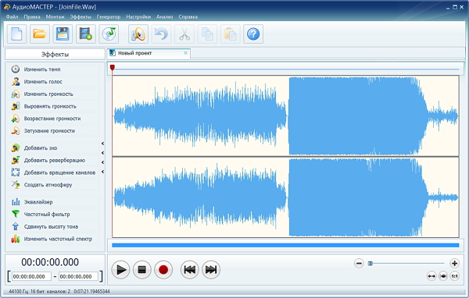Stop playback with the Stop button
This screenshot has height=298, width=469.
(x=142, y=270)
